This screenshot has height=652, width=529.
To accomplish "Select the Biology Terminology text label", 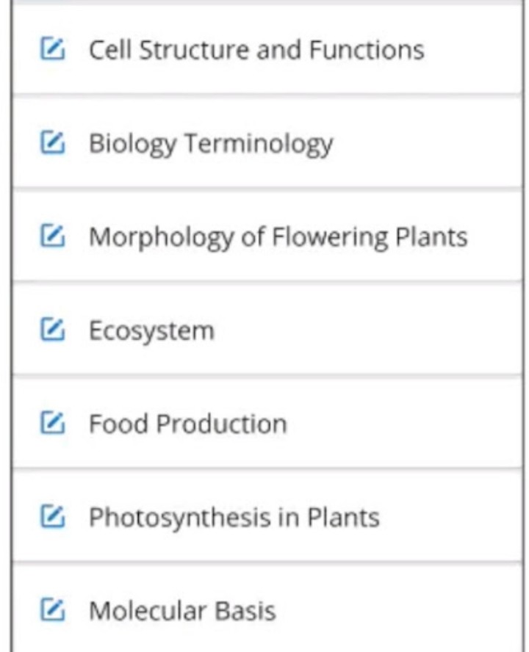I will click(x=210, y=143).
